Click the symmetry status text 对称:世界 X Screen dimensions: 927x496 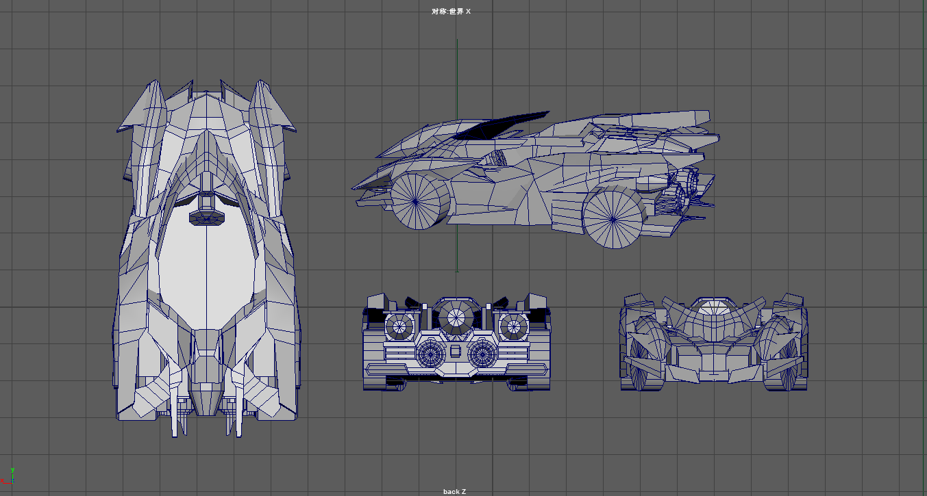point(452,12)
